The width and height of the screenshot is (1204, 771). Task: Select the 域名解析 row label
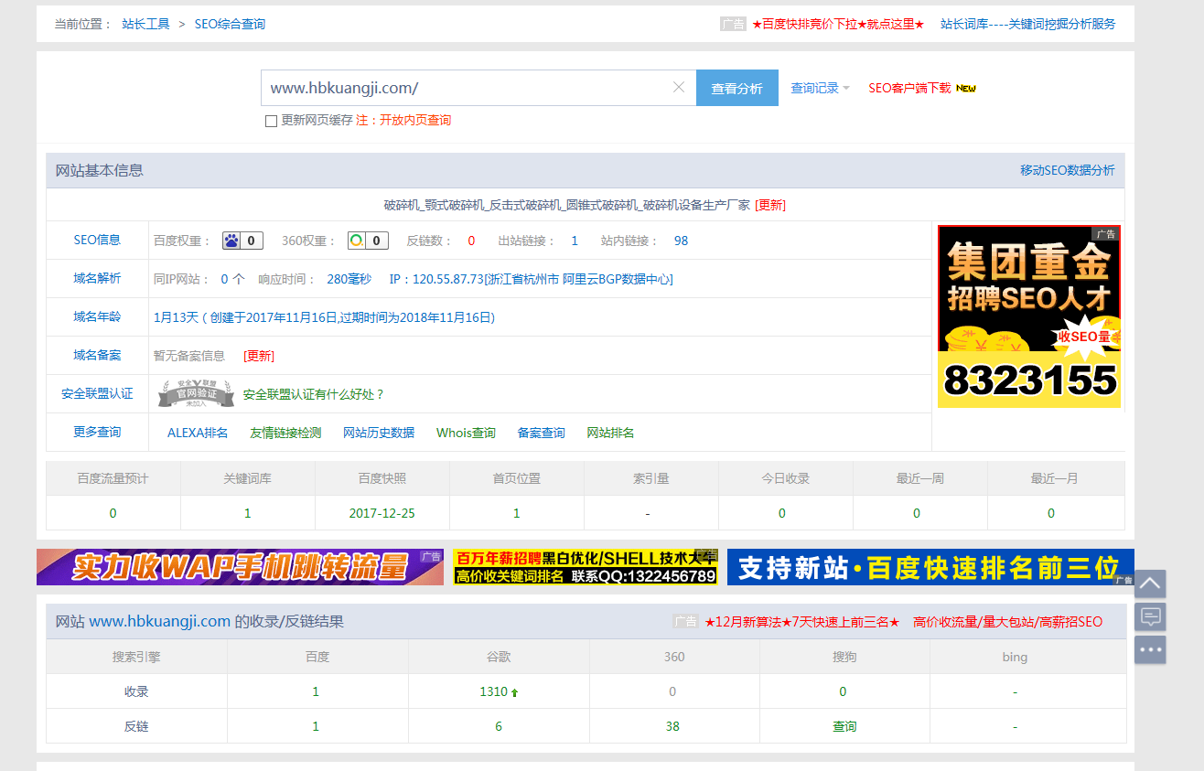pyautogui.click(x=97, y=278)
